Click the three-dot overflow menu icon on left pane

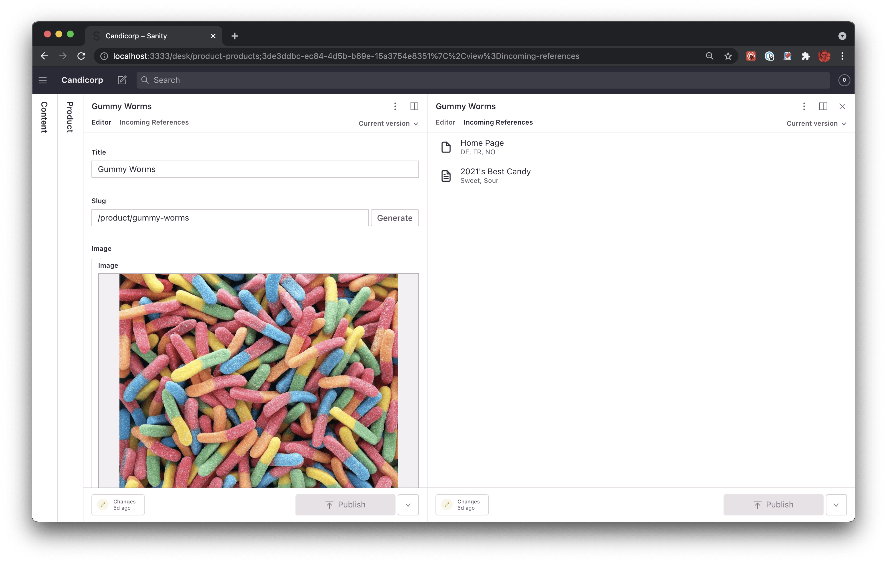click(x=394, y=105)
